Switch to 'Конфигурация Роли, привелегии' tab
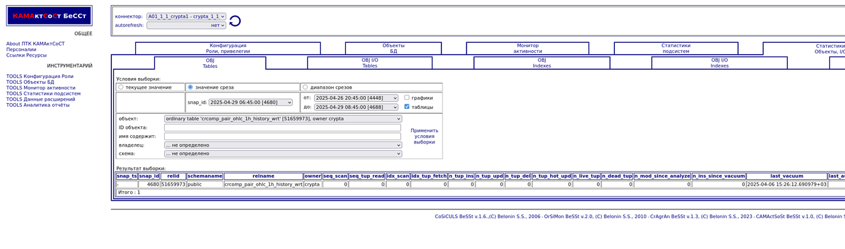 click(x=228, y=48)
